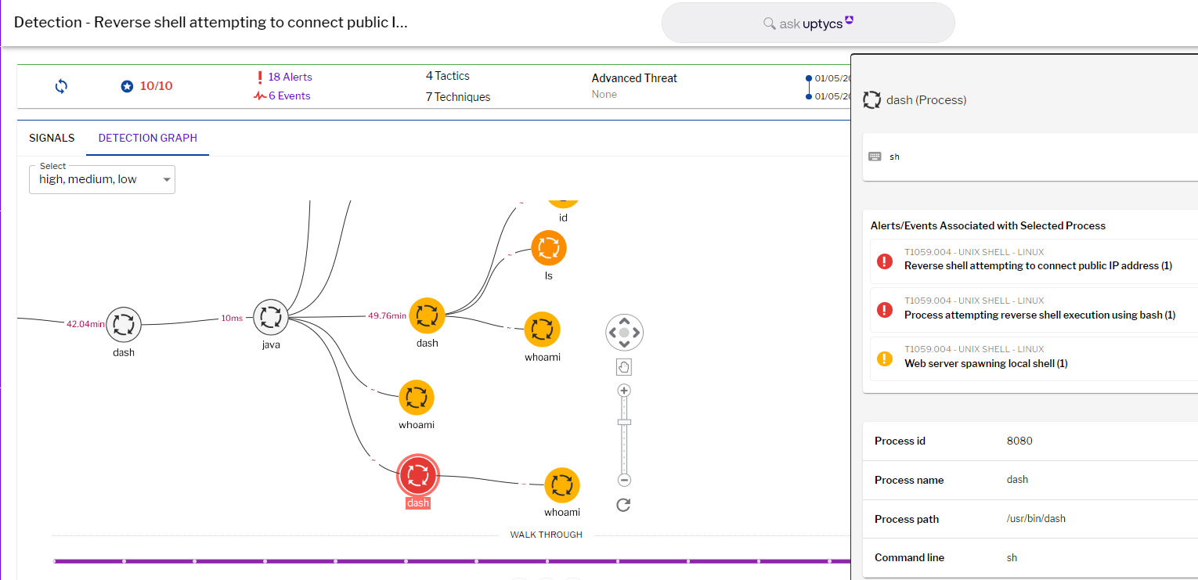Click the dash process icon in details panel
Image resolution: width=1198 pixels, height=580 pixels.
(x=871, y=99)
